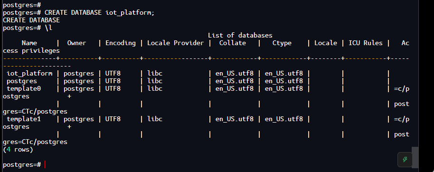Click the 'cess privileges' wrapped header text

click(31, 51)
